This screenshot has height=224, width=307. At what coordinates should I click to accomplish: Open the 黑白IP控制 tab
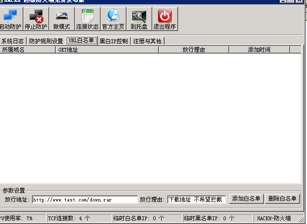(x=114, y=41)
